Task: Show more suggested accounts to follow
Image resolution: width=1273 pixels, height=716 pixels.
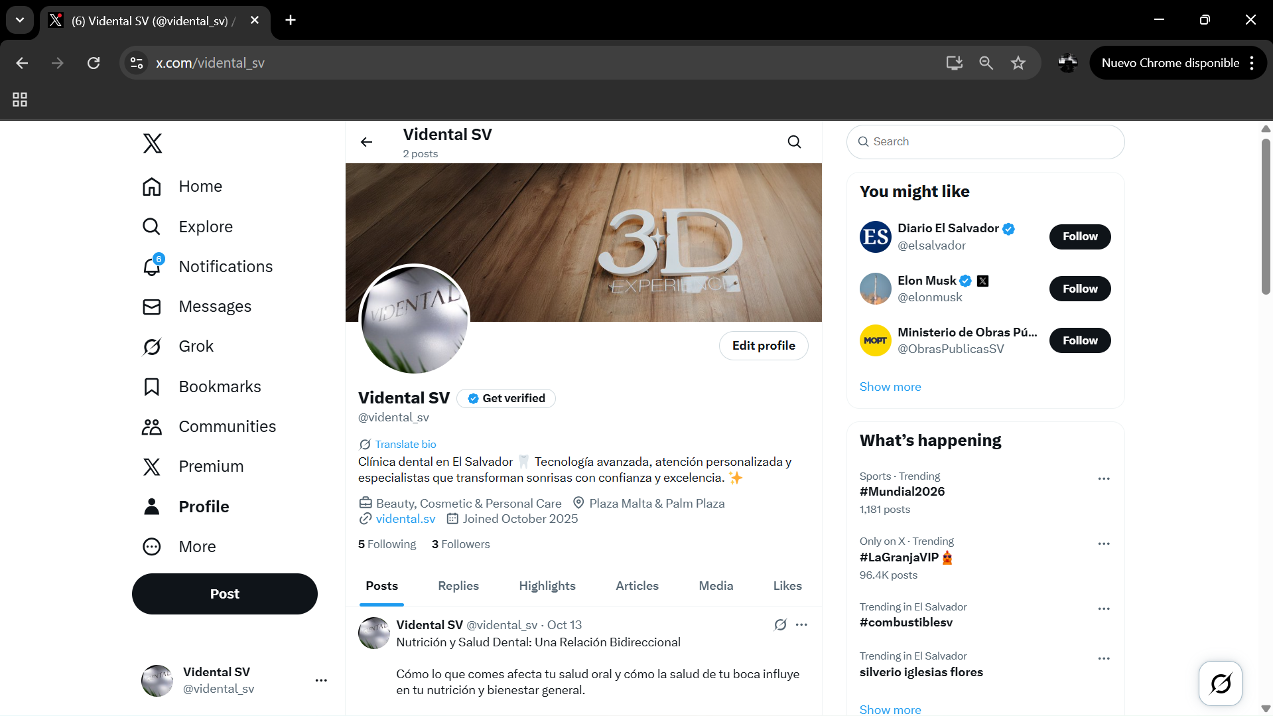Action: point(890,386)
